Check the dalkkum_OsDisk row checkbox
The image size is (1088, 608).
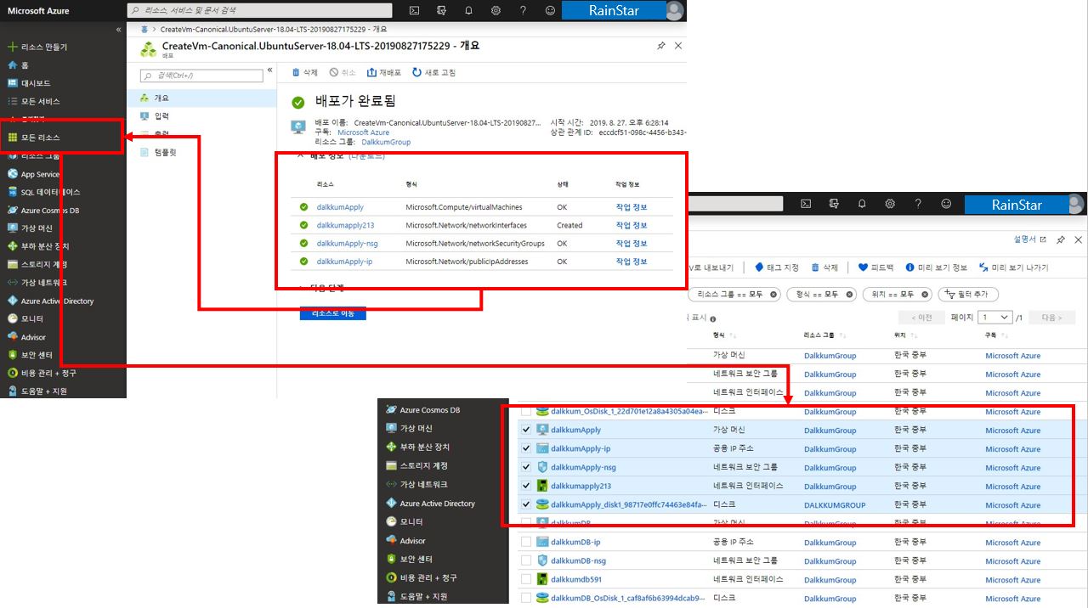526,411
